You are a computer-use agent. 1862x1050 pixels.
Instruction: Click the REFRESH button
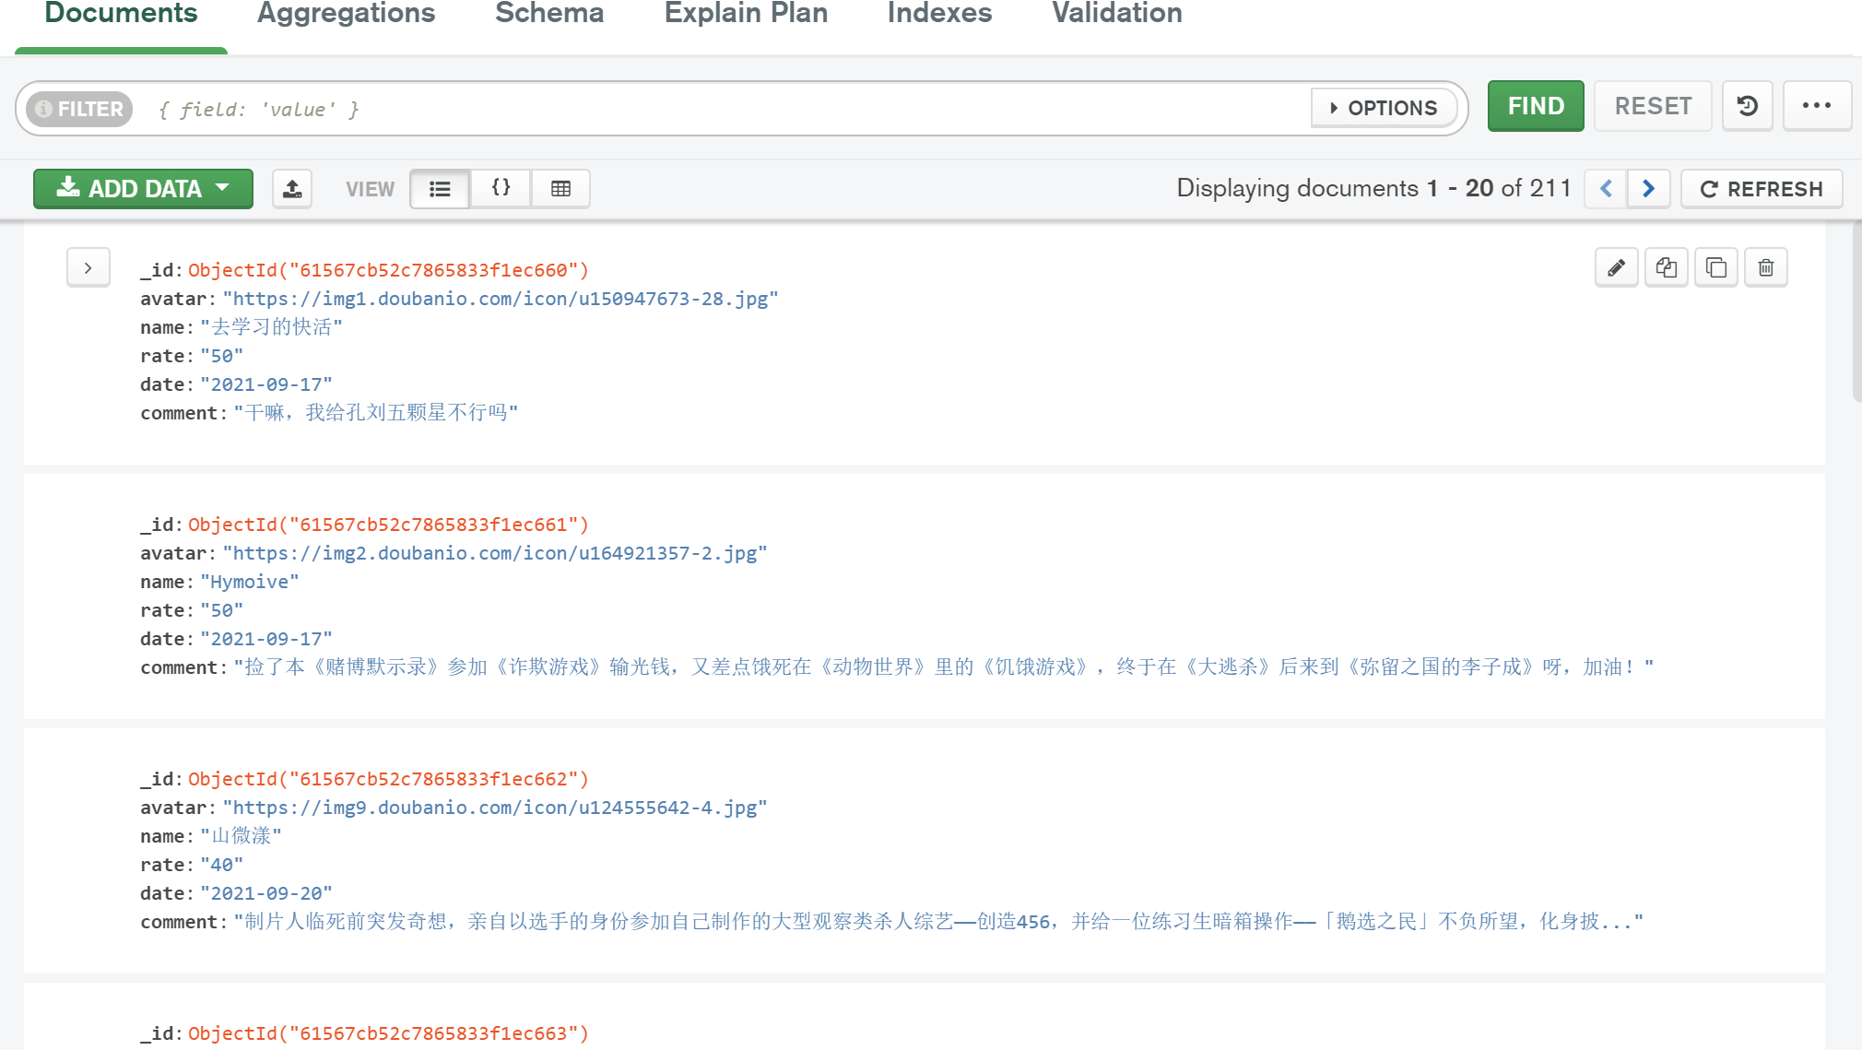coord(1761,189)
